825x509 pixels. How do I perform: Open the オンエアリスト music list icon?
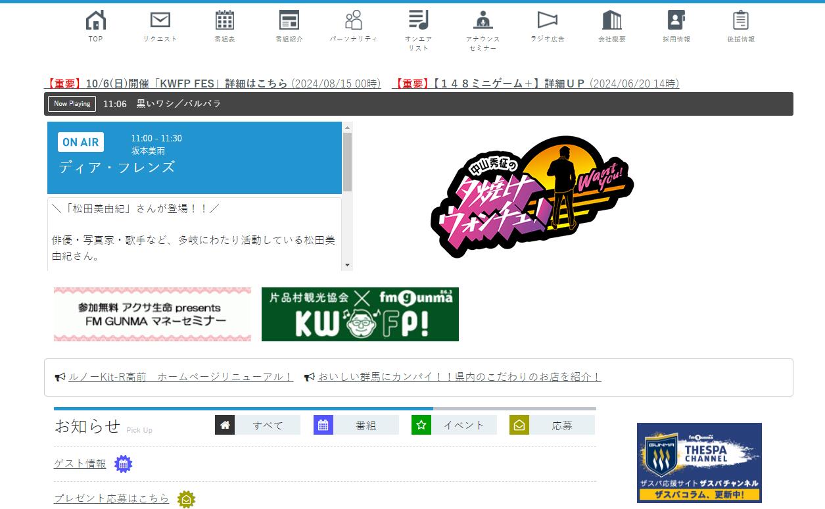tap(418, 20)
